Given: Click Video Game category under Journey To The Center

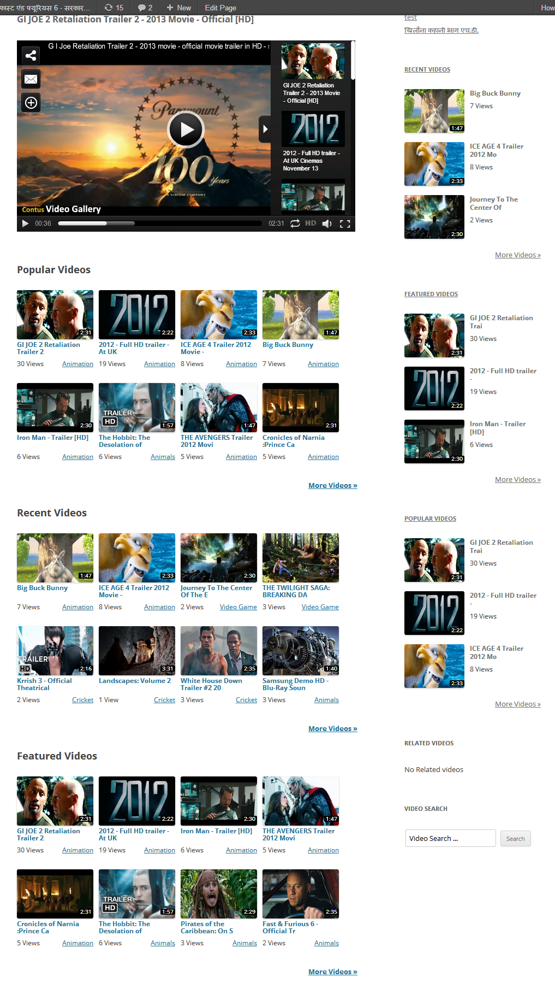Looking at the screenshot, I should tap(238, 607).
